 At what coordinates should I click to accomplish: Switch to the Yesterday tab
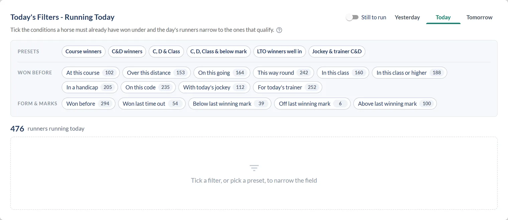pos(407,17)
